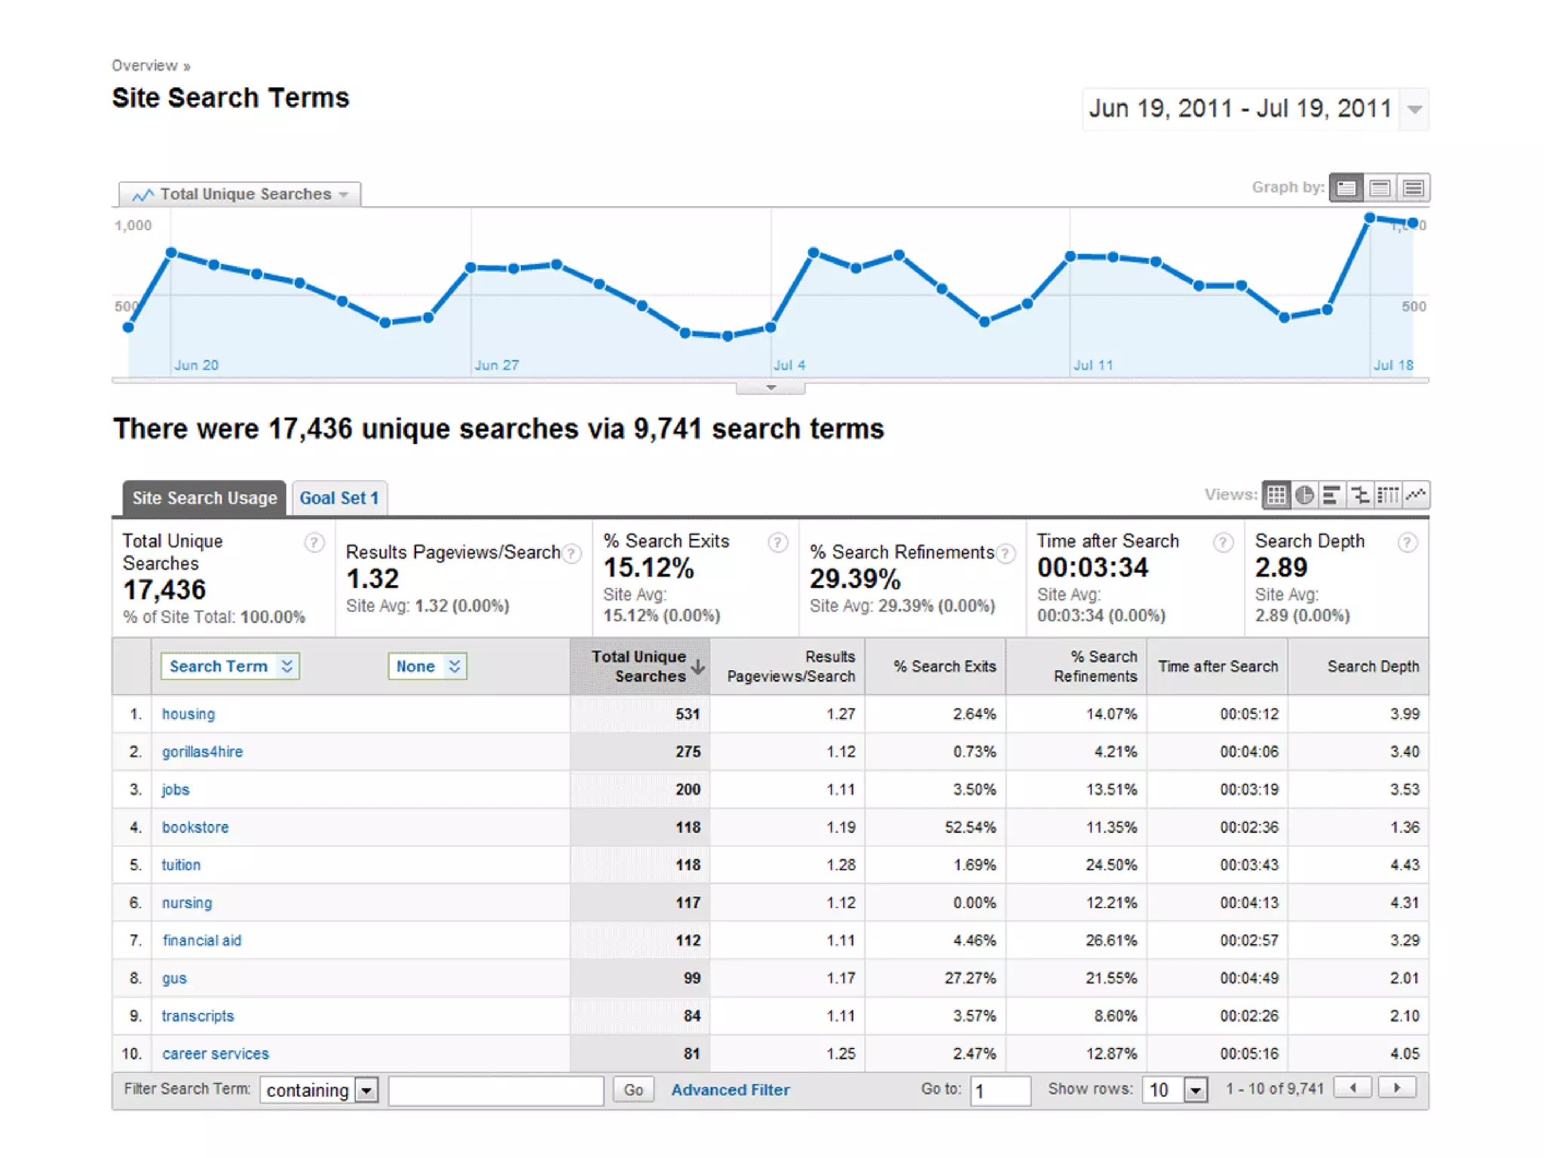Switch to the performance bar view

pos(1332,495)
